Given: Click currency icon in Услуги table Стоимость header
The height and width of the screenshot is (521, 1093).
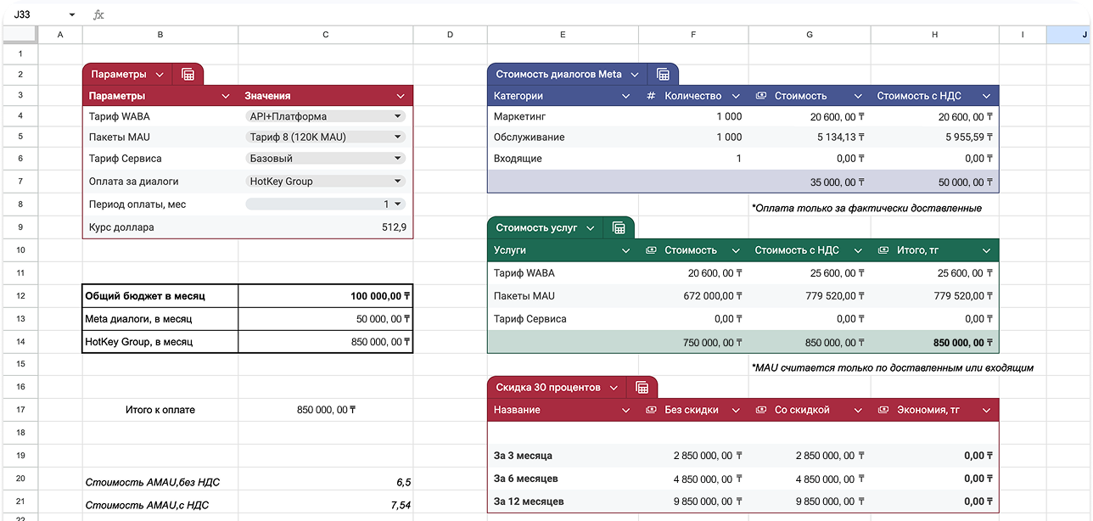Looking at the screenshot, I should coord(651,250).
